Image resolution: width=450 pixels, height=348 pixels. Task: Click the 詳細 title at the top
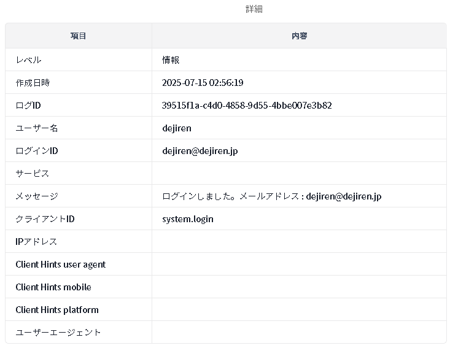(x=254, y=9)
